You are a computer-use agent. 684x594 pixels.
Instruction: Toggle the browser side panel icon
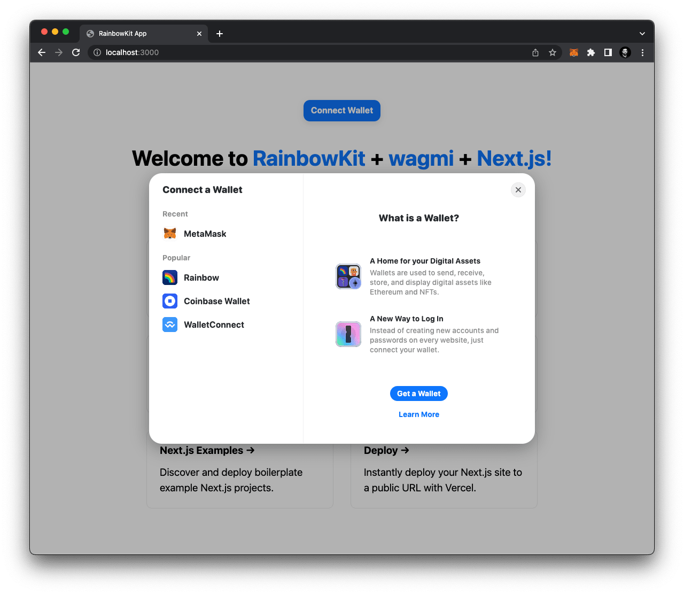[608, 52]
